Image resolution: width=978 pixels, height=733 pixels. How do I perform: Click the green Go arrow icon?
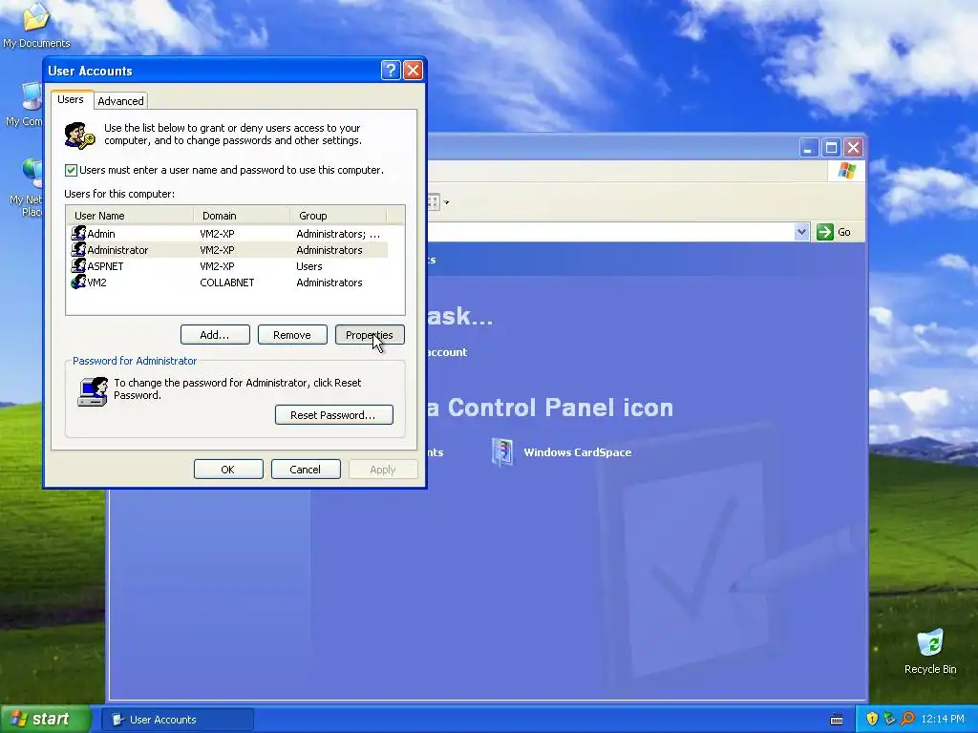click(824, 232)
